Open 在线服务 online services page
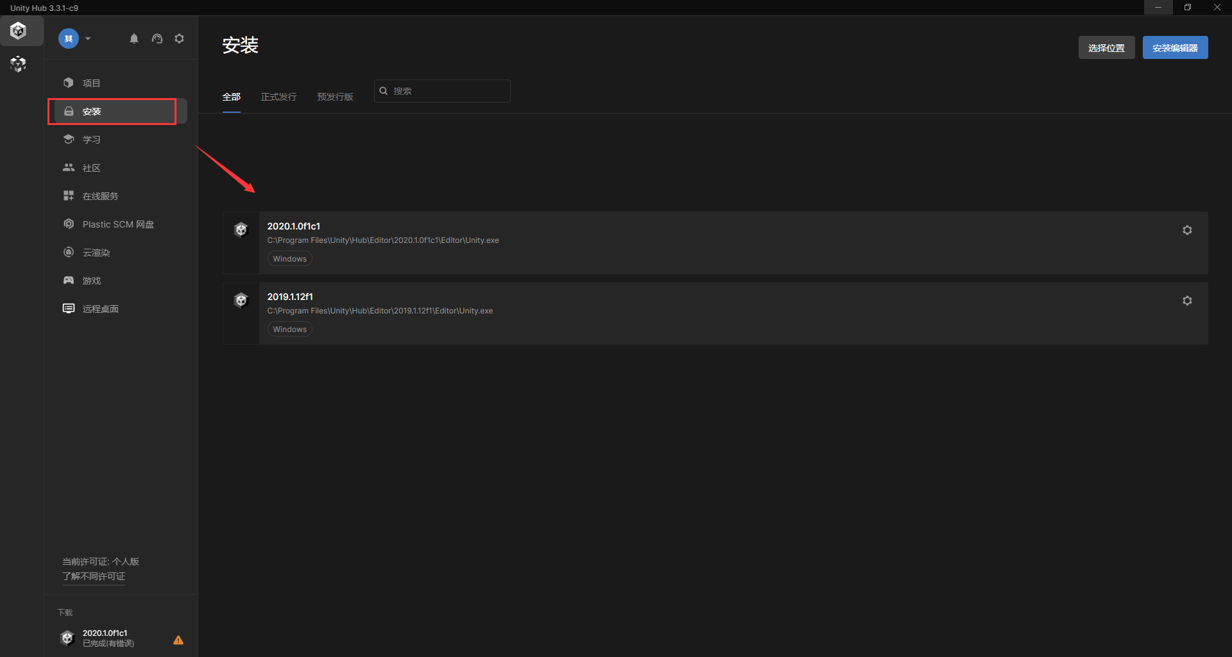1232x657 pixels. 100,196
